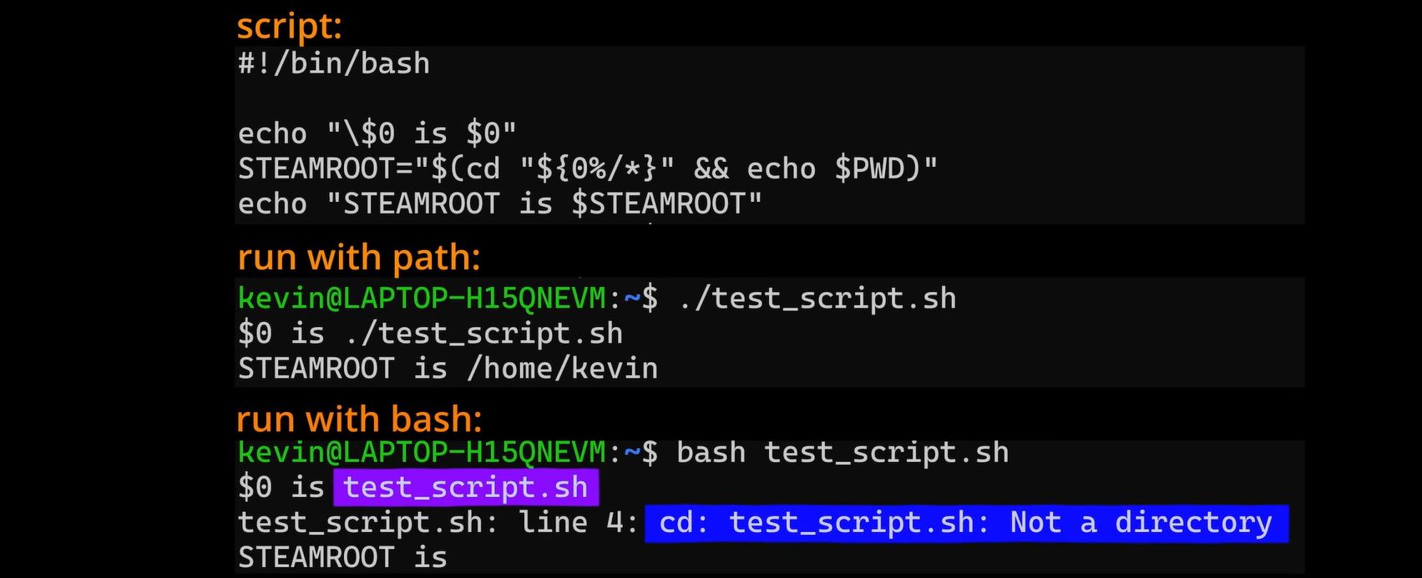Click the "$0 is ./test_script.sh" output line
This screenshot has width=1422, height=578.
[x=430, y=334]
